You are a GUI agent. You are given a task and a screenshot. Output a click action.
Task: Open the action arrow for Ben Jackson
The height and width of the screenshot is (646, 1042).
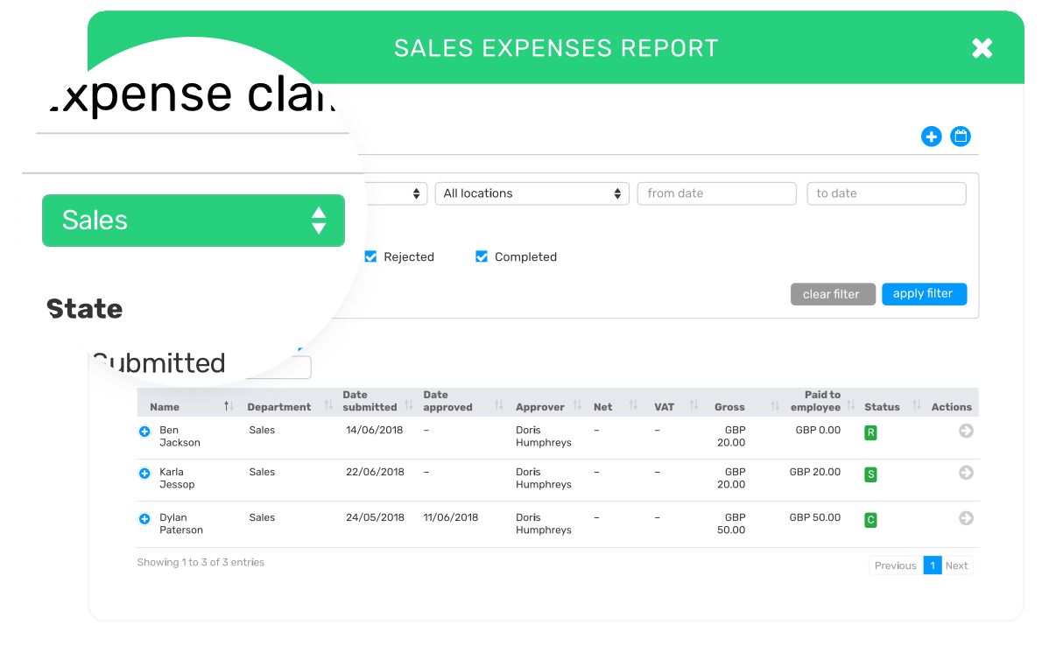[x=966, y=431]
